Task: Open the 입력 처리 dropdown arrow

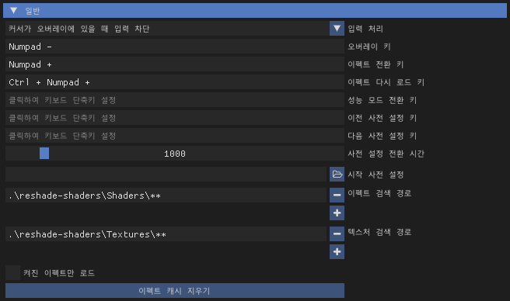Action: click(x=337, y=29)
